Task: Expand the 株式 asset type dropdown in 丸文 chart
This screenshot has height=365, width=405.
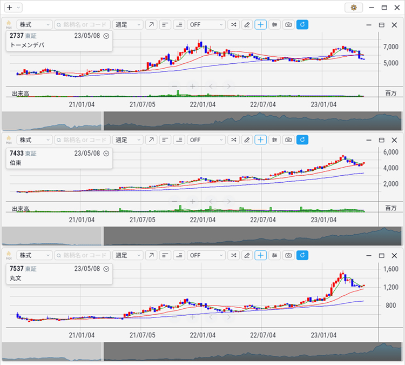Action: click(34, 255)
